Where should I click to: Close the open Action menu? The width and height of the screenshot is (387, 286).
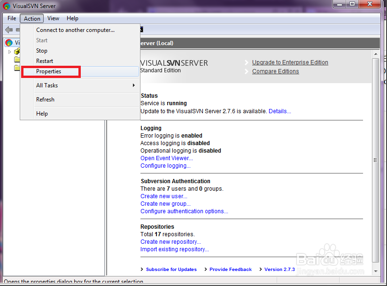[32, 18]
